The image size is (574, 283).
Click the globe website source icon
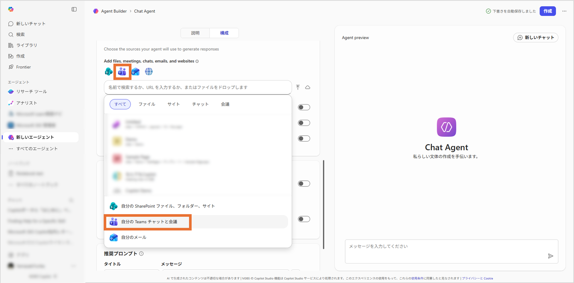tap(149, 72)
